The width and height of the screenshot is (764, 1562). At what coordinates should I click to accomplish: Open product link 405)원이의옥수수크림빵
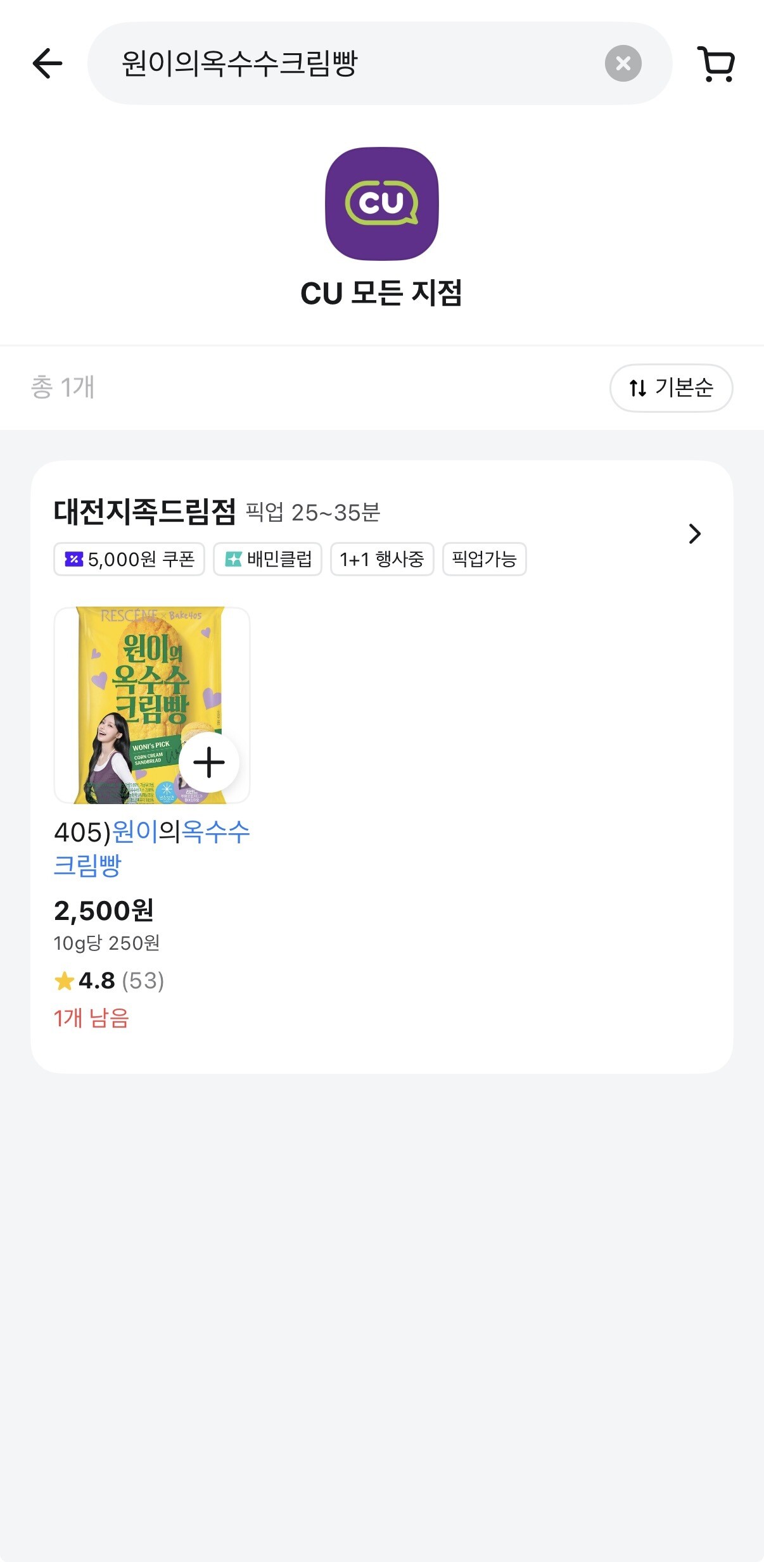pyautogui.click(x=152, y=848)
